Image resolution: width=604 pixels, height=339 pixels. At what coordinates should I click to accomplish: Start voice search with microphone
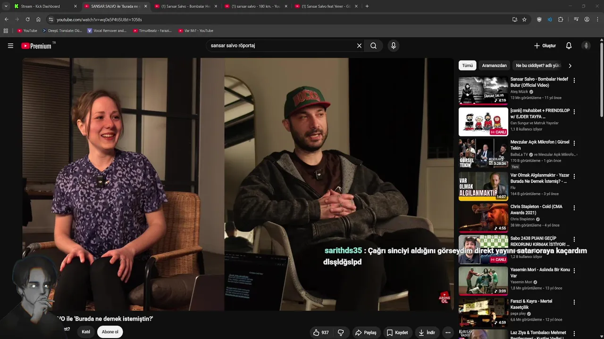[x=394, y=46]
